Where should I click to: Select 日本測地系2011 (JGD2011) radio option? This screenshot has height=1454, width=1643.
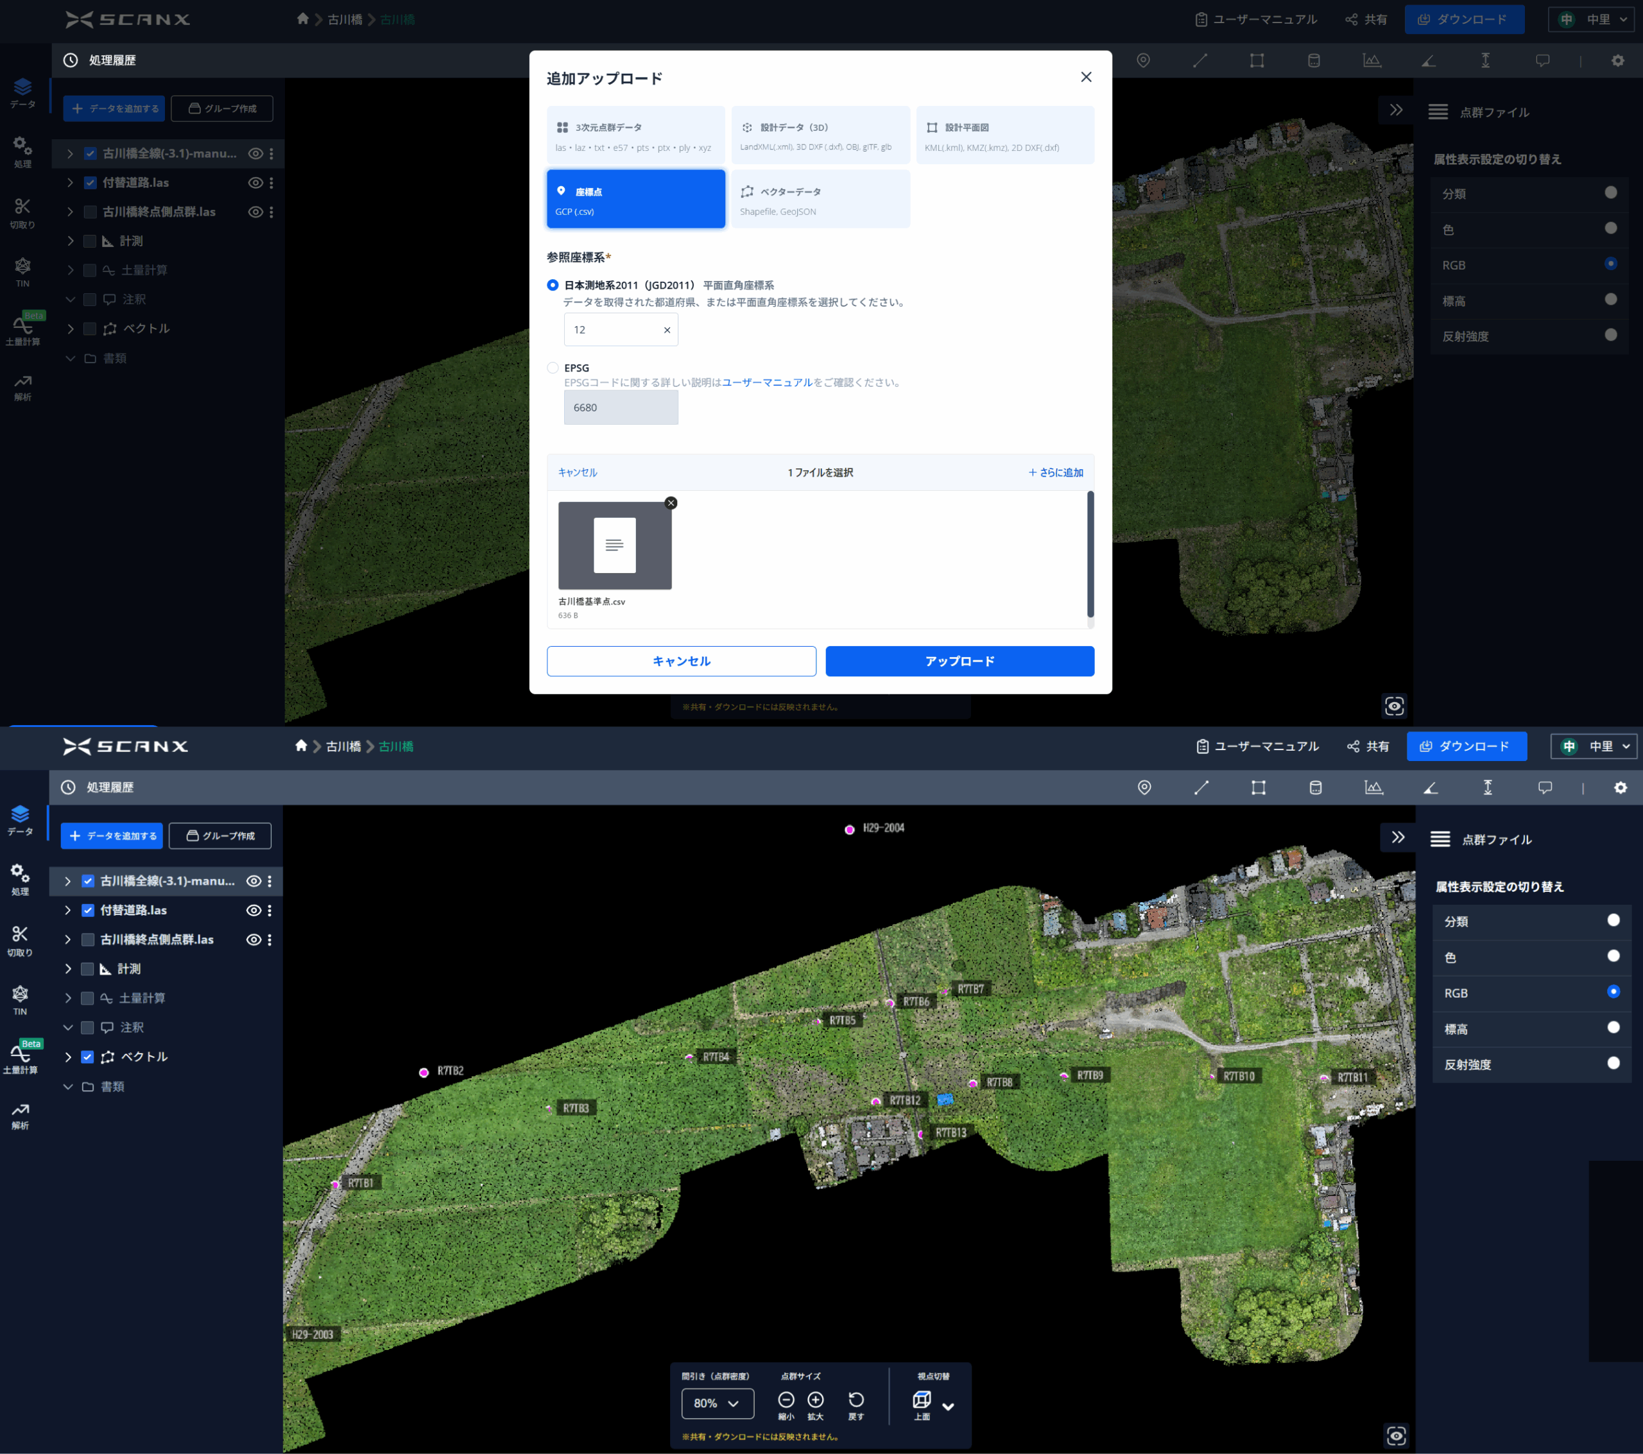pyautogui.click(x=553, y=286)
